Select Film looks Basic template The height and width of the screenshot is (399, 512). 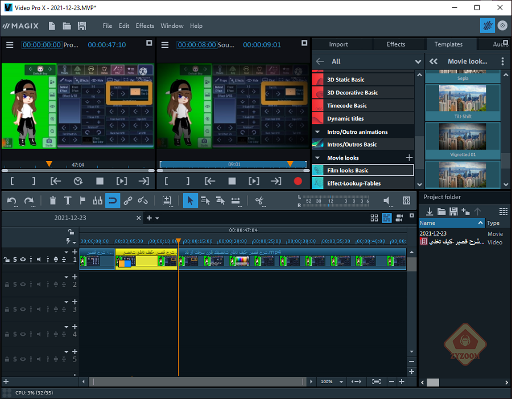click(363, 170)
